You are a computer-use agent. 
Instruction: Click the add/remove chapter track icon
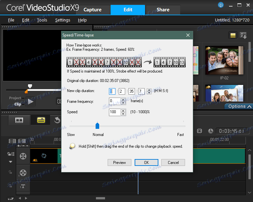tap(22, 141)
